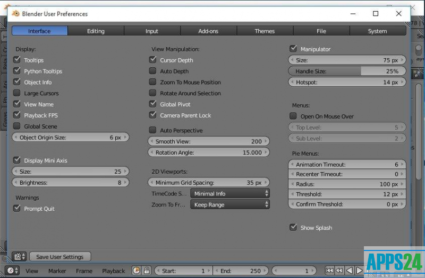Enable Open On Mouse Over menus
This screenshot has height=278, width=425.
(293, 116)
